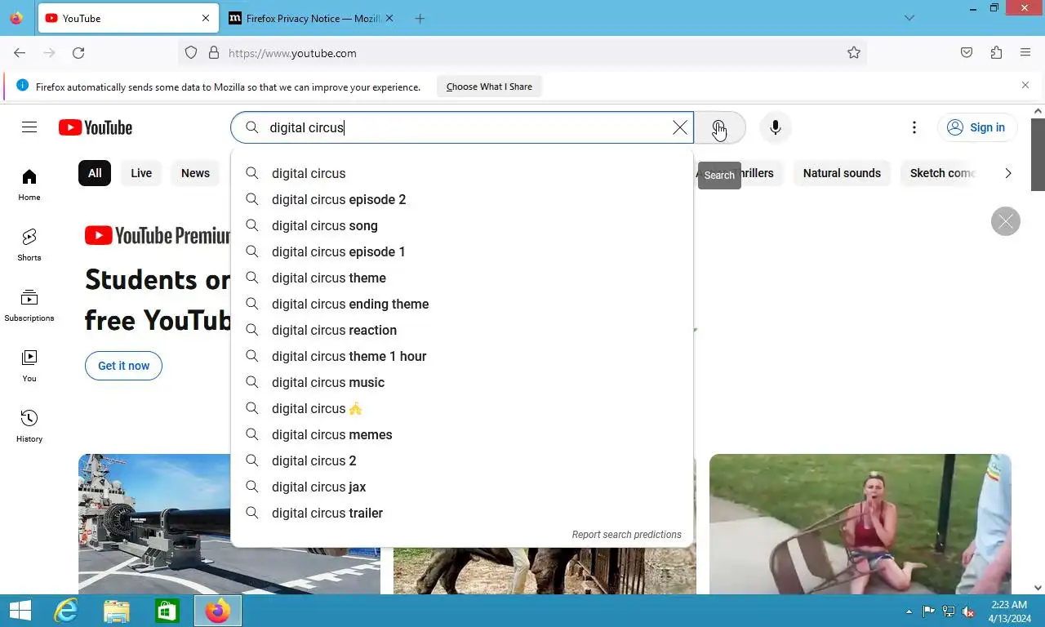Open File Explorer from taskbar
The height and width of the screenshot is (627, 1045).
tap(117, 611)
